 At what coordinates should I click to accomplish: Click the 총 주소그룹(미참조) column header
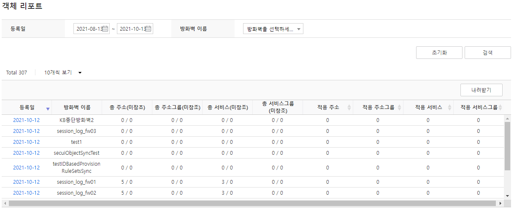point(177,107)
